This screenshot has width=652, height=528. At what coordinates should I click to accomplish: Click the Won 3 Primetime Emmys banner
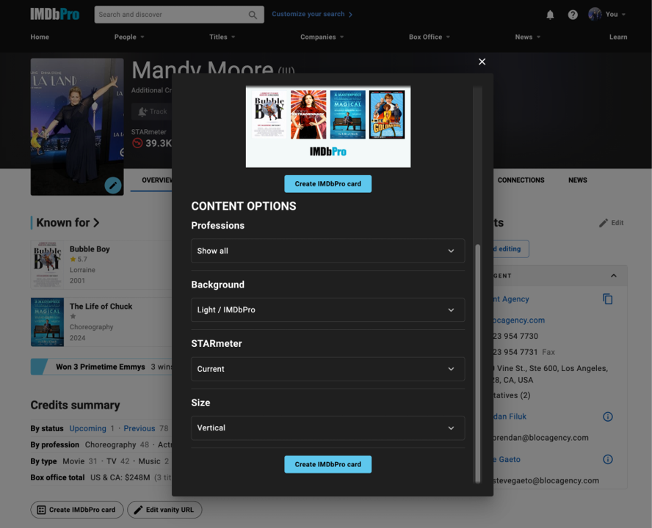click(101, 367)
